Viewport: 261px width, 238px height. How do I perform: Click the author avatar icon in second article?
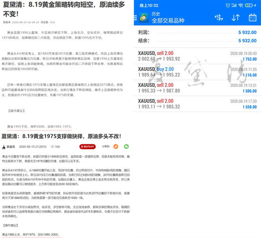tap(4, 147)
